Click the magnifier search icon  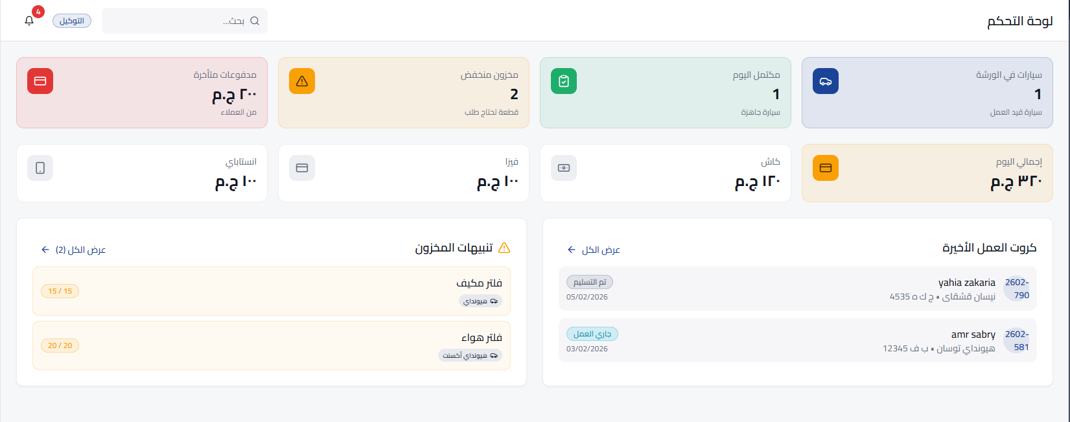pyautogui.click(x=255, y=21)
